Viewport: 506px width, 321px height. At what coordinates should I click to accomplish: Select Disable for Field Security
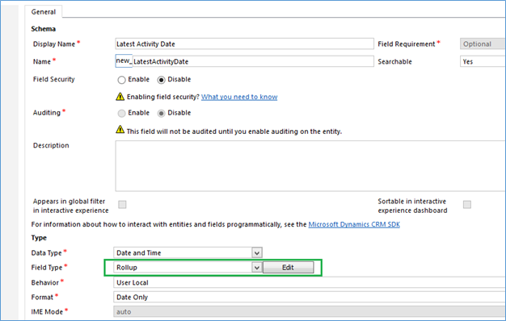[x=161, y=80]
